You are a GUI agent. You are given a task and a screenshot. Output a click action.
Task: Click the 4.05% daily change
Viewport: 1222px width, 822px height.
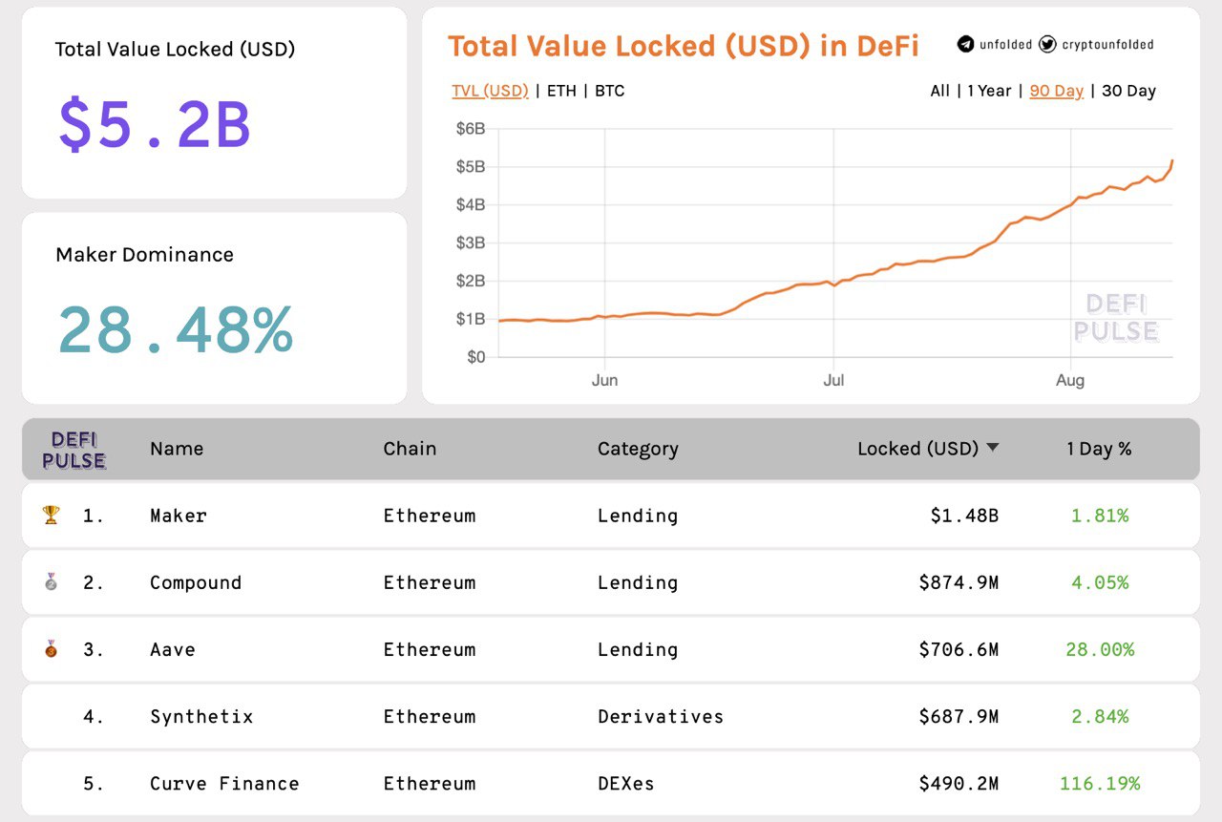1100,582
